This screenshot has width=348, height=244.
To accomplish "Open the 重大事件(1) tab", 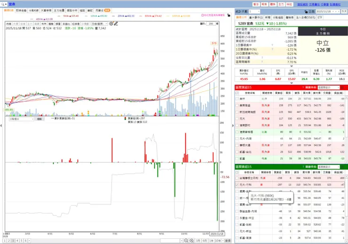I will click(x=256, y=17).
